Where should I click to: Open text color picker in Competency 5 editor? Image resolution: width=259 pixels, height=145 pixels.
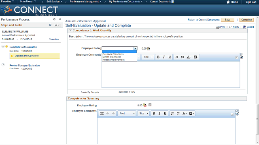pos(189,57)
